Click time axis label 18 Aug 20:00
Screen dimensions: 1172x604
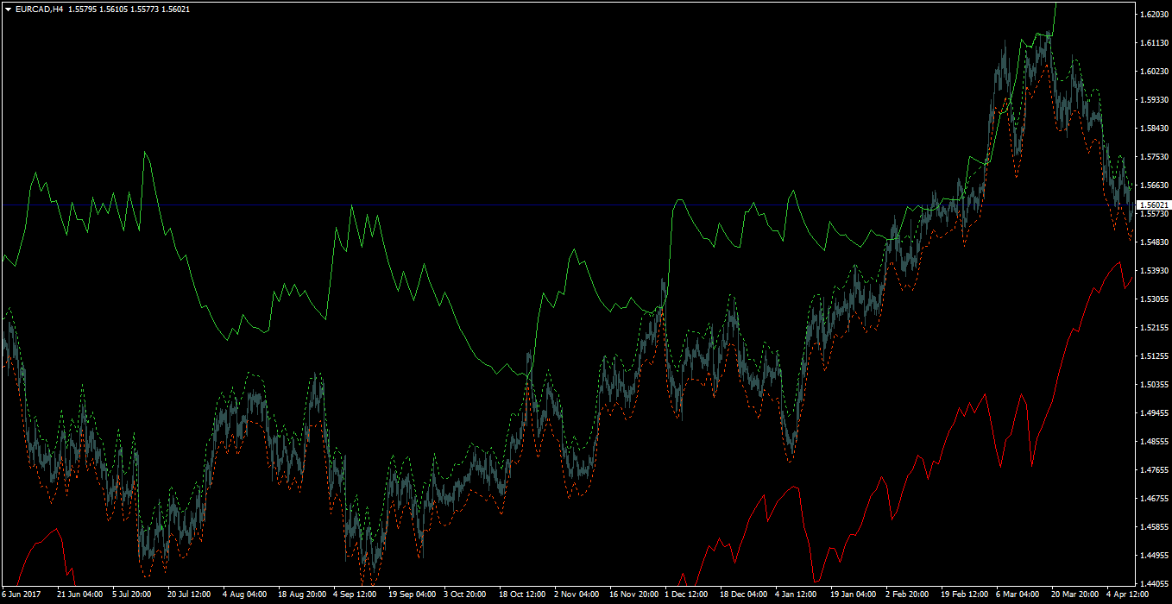302,595
